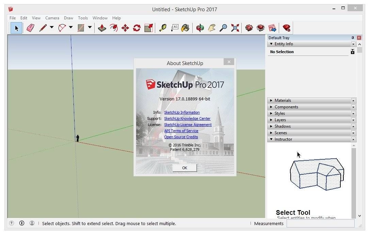Select the Text label tool
This screenshot has width=371, height=237.
[x=175, y=28]
